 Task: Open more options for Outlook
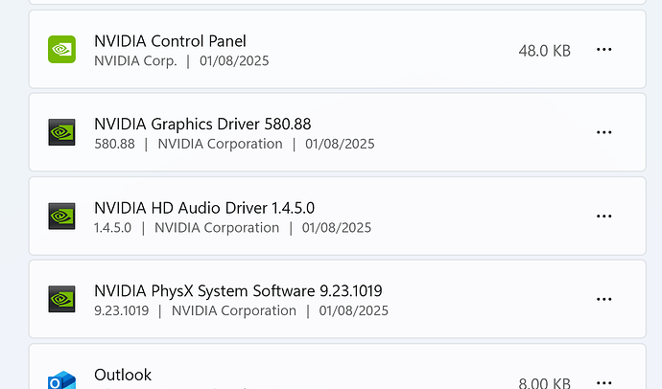coord(603,382)
